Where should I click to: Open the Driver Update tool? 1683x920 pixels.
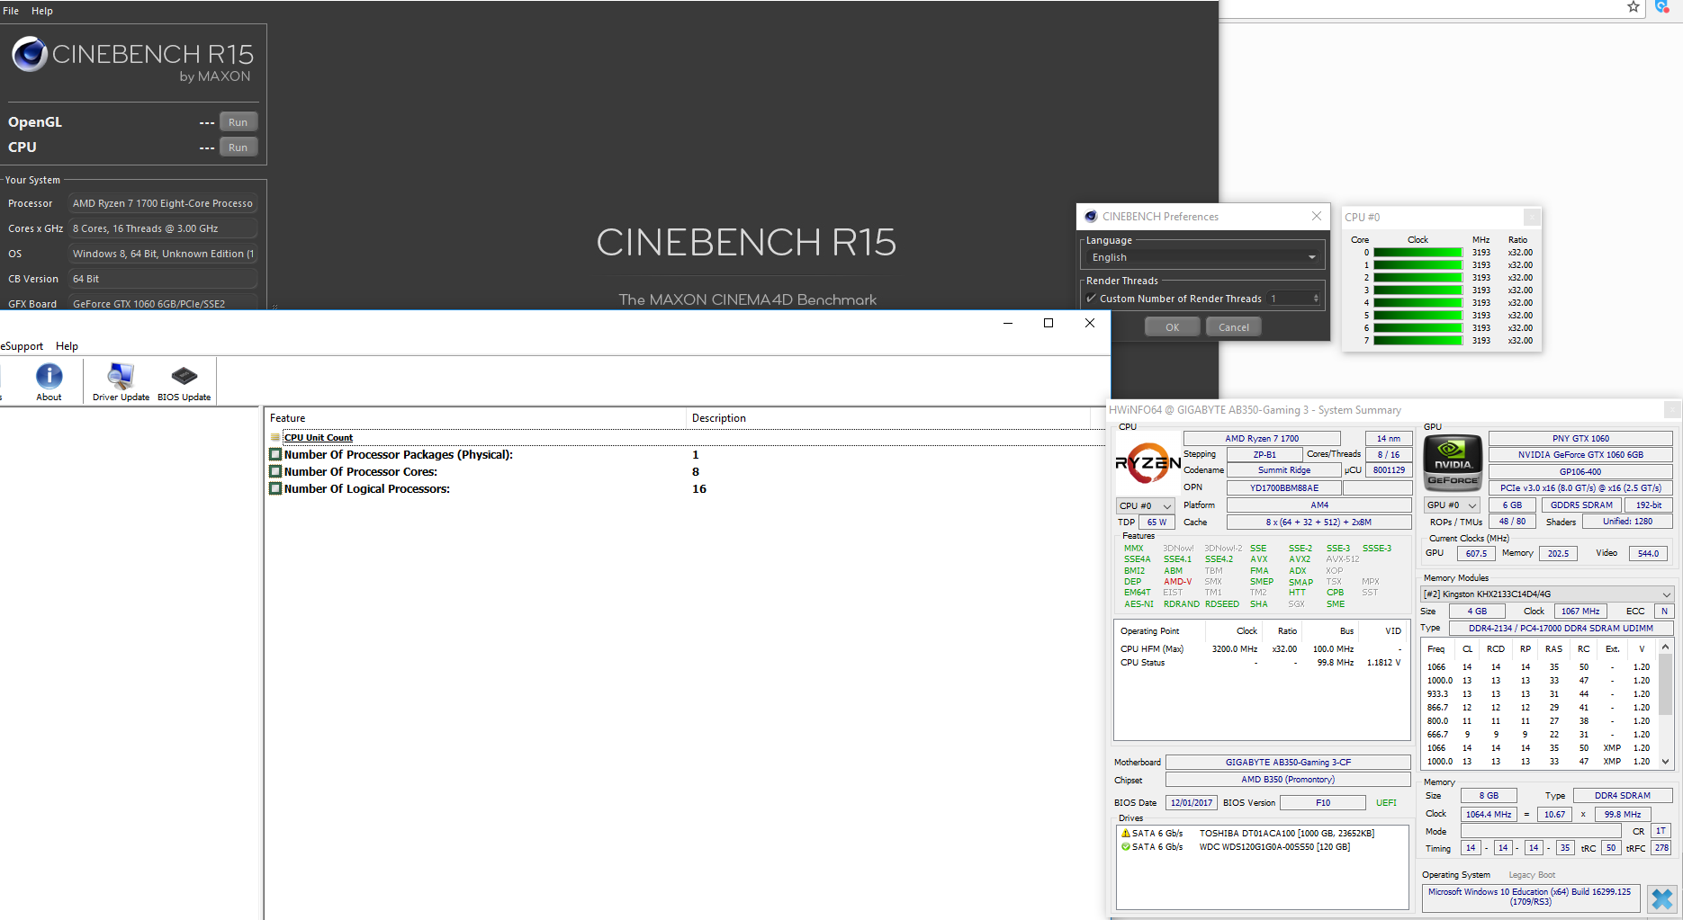click(x=121, y=376)
